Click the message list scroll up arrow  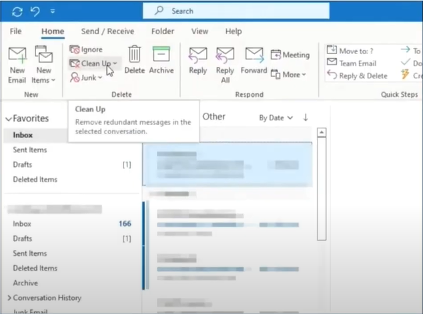(x=322, y=132)
